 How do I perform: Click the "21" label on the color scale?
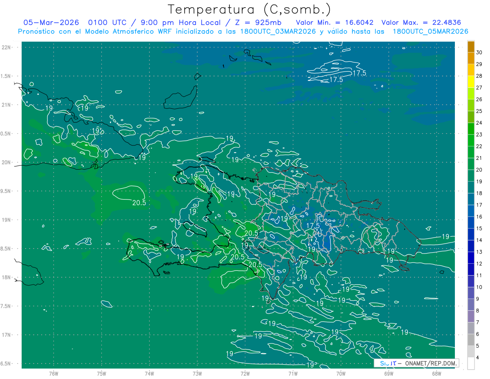(479, 158)
